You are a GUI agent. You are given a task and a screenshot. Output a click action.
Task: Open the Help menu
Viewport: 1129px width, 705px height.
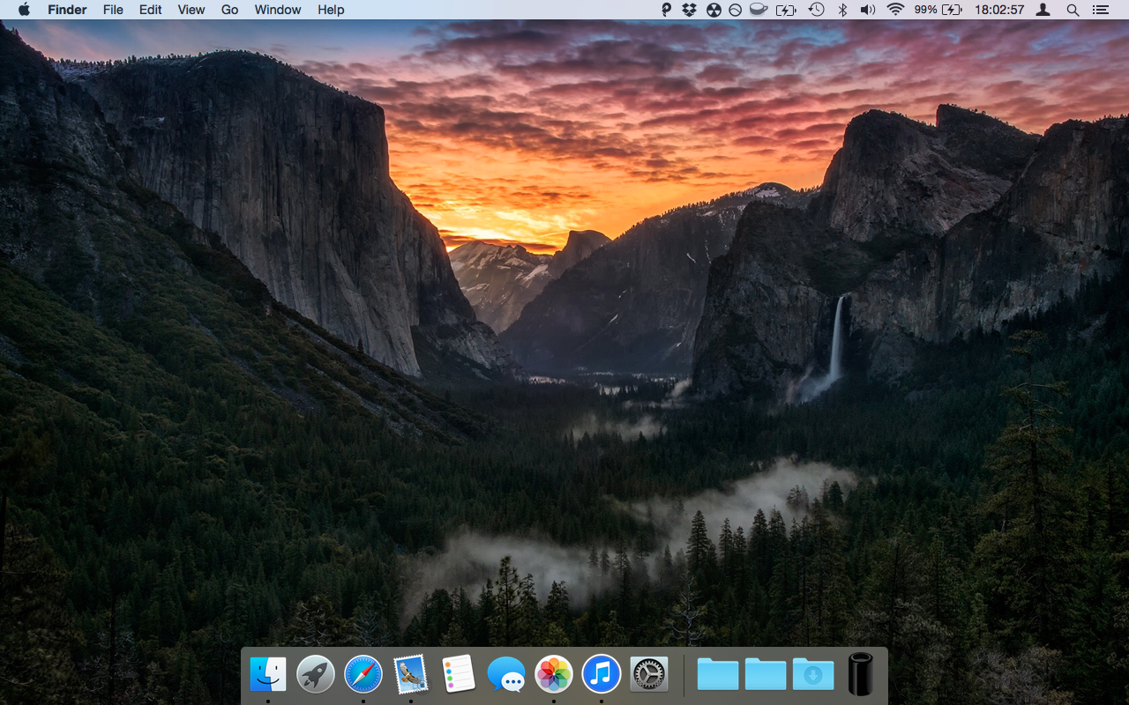click(331, 10)
